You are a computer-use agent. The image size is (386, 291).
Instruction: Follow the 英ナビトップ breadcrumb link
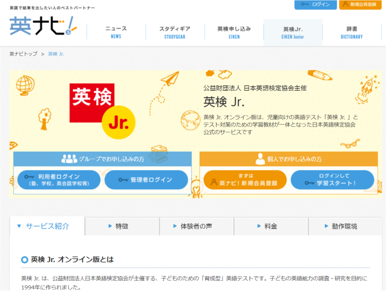[x=23, y=54]
